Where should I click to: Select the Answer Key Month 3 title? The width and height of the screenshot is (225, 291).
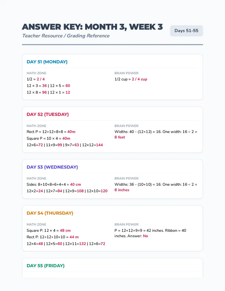(92, 27)
